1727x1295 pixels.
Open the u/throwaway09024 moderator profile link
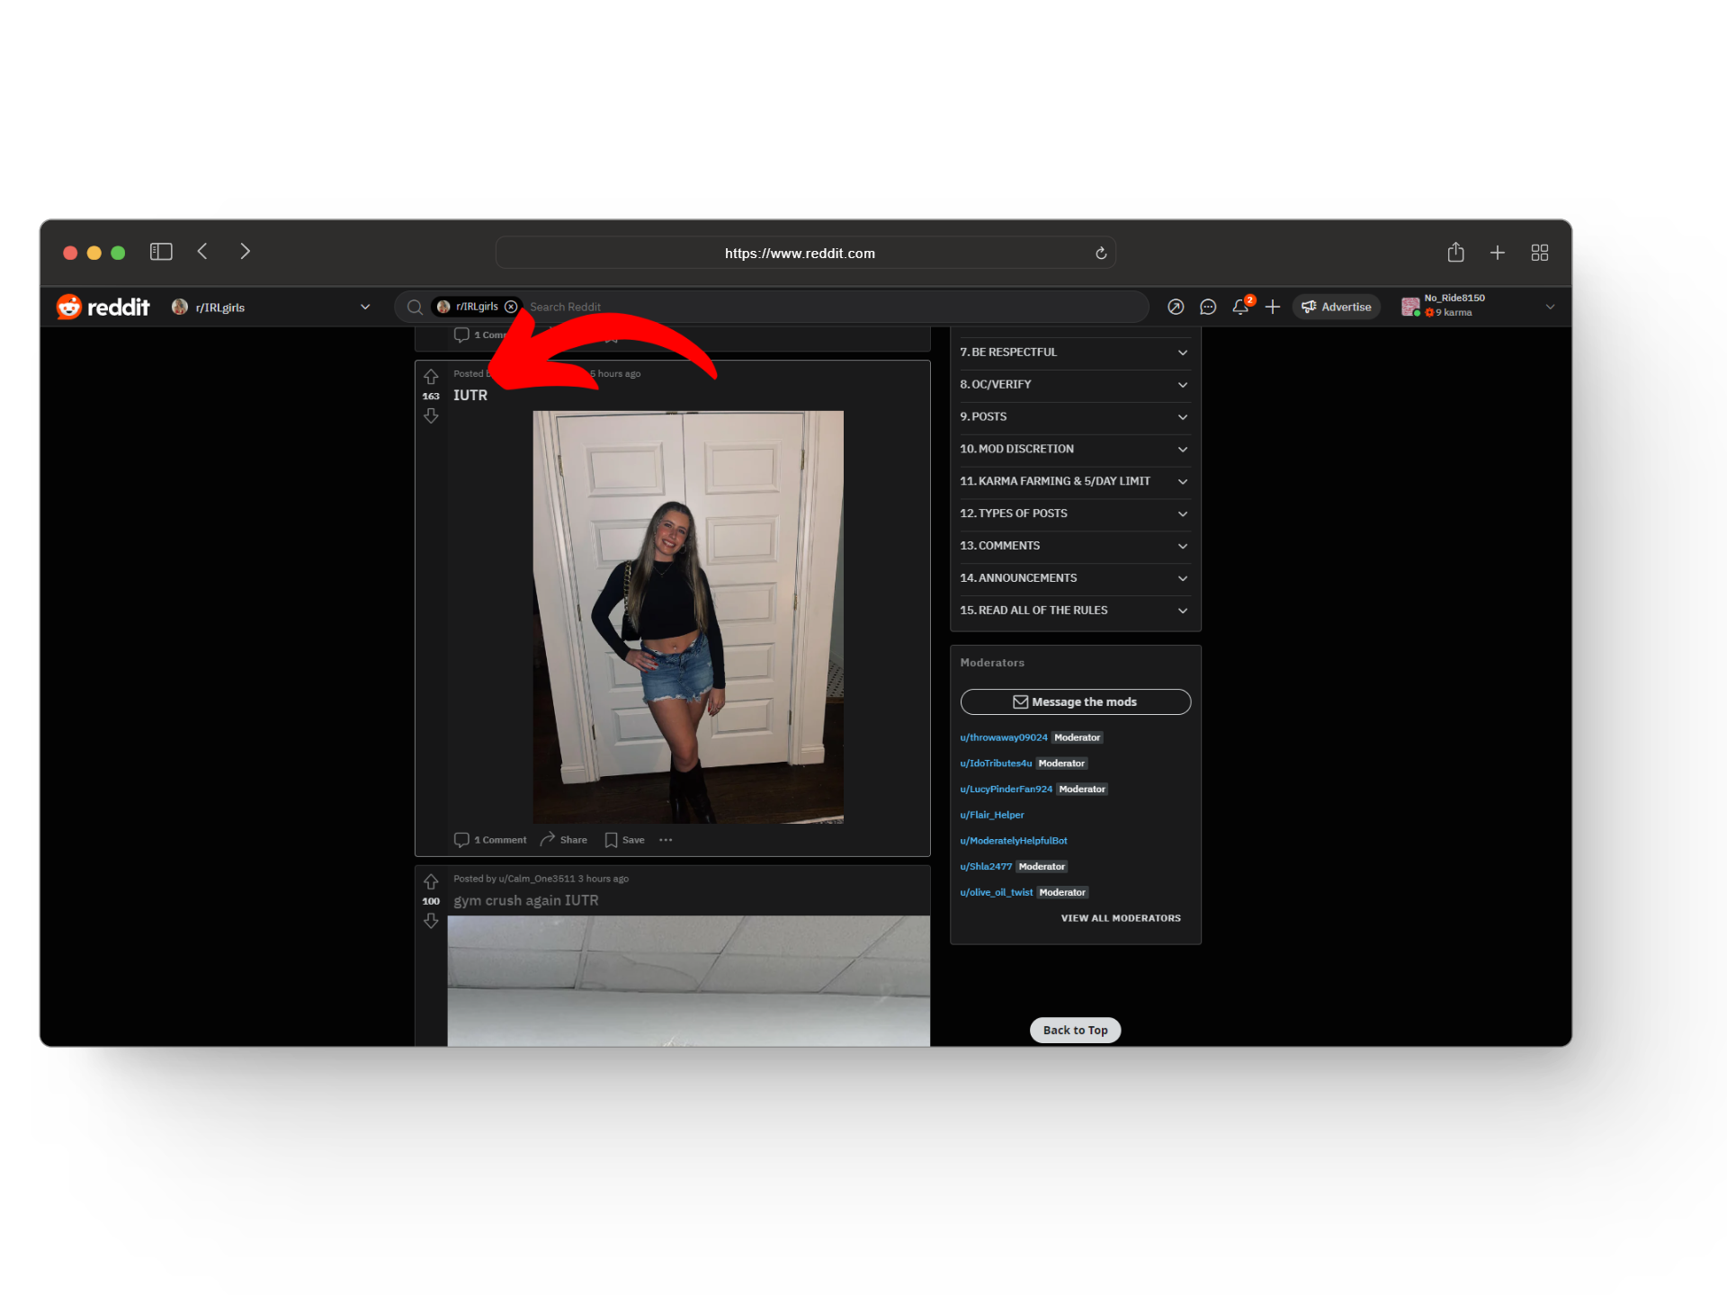coord(1003,737)
